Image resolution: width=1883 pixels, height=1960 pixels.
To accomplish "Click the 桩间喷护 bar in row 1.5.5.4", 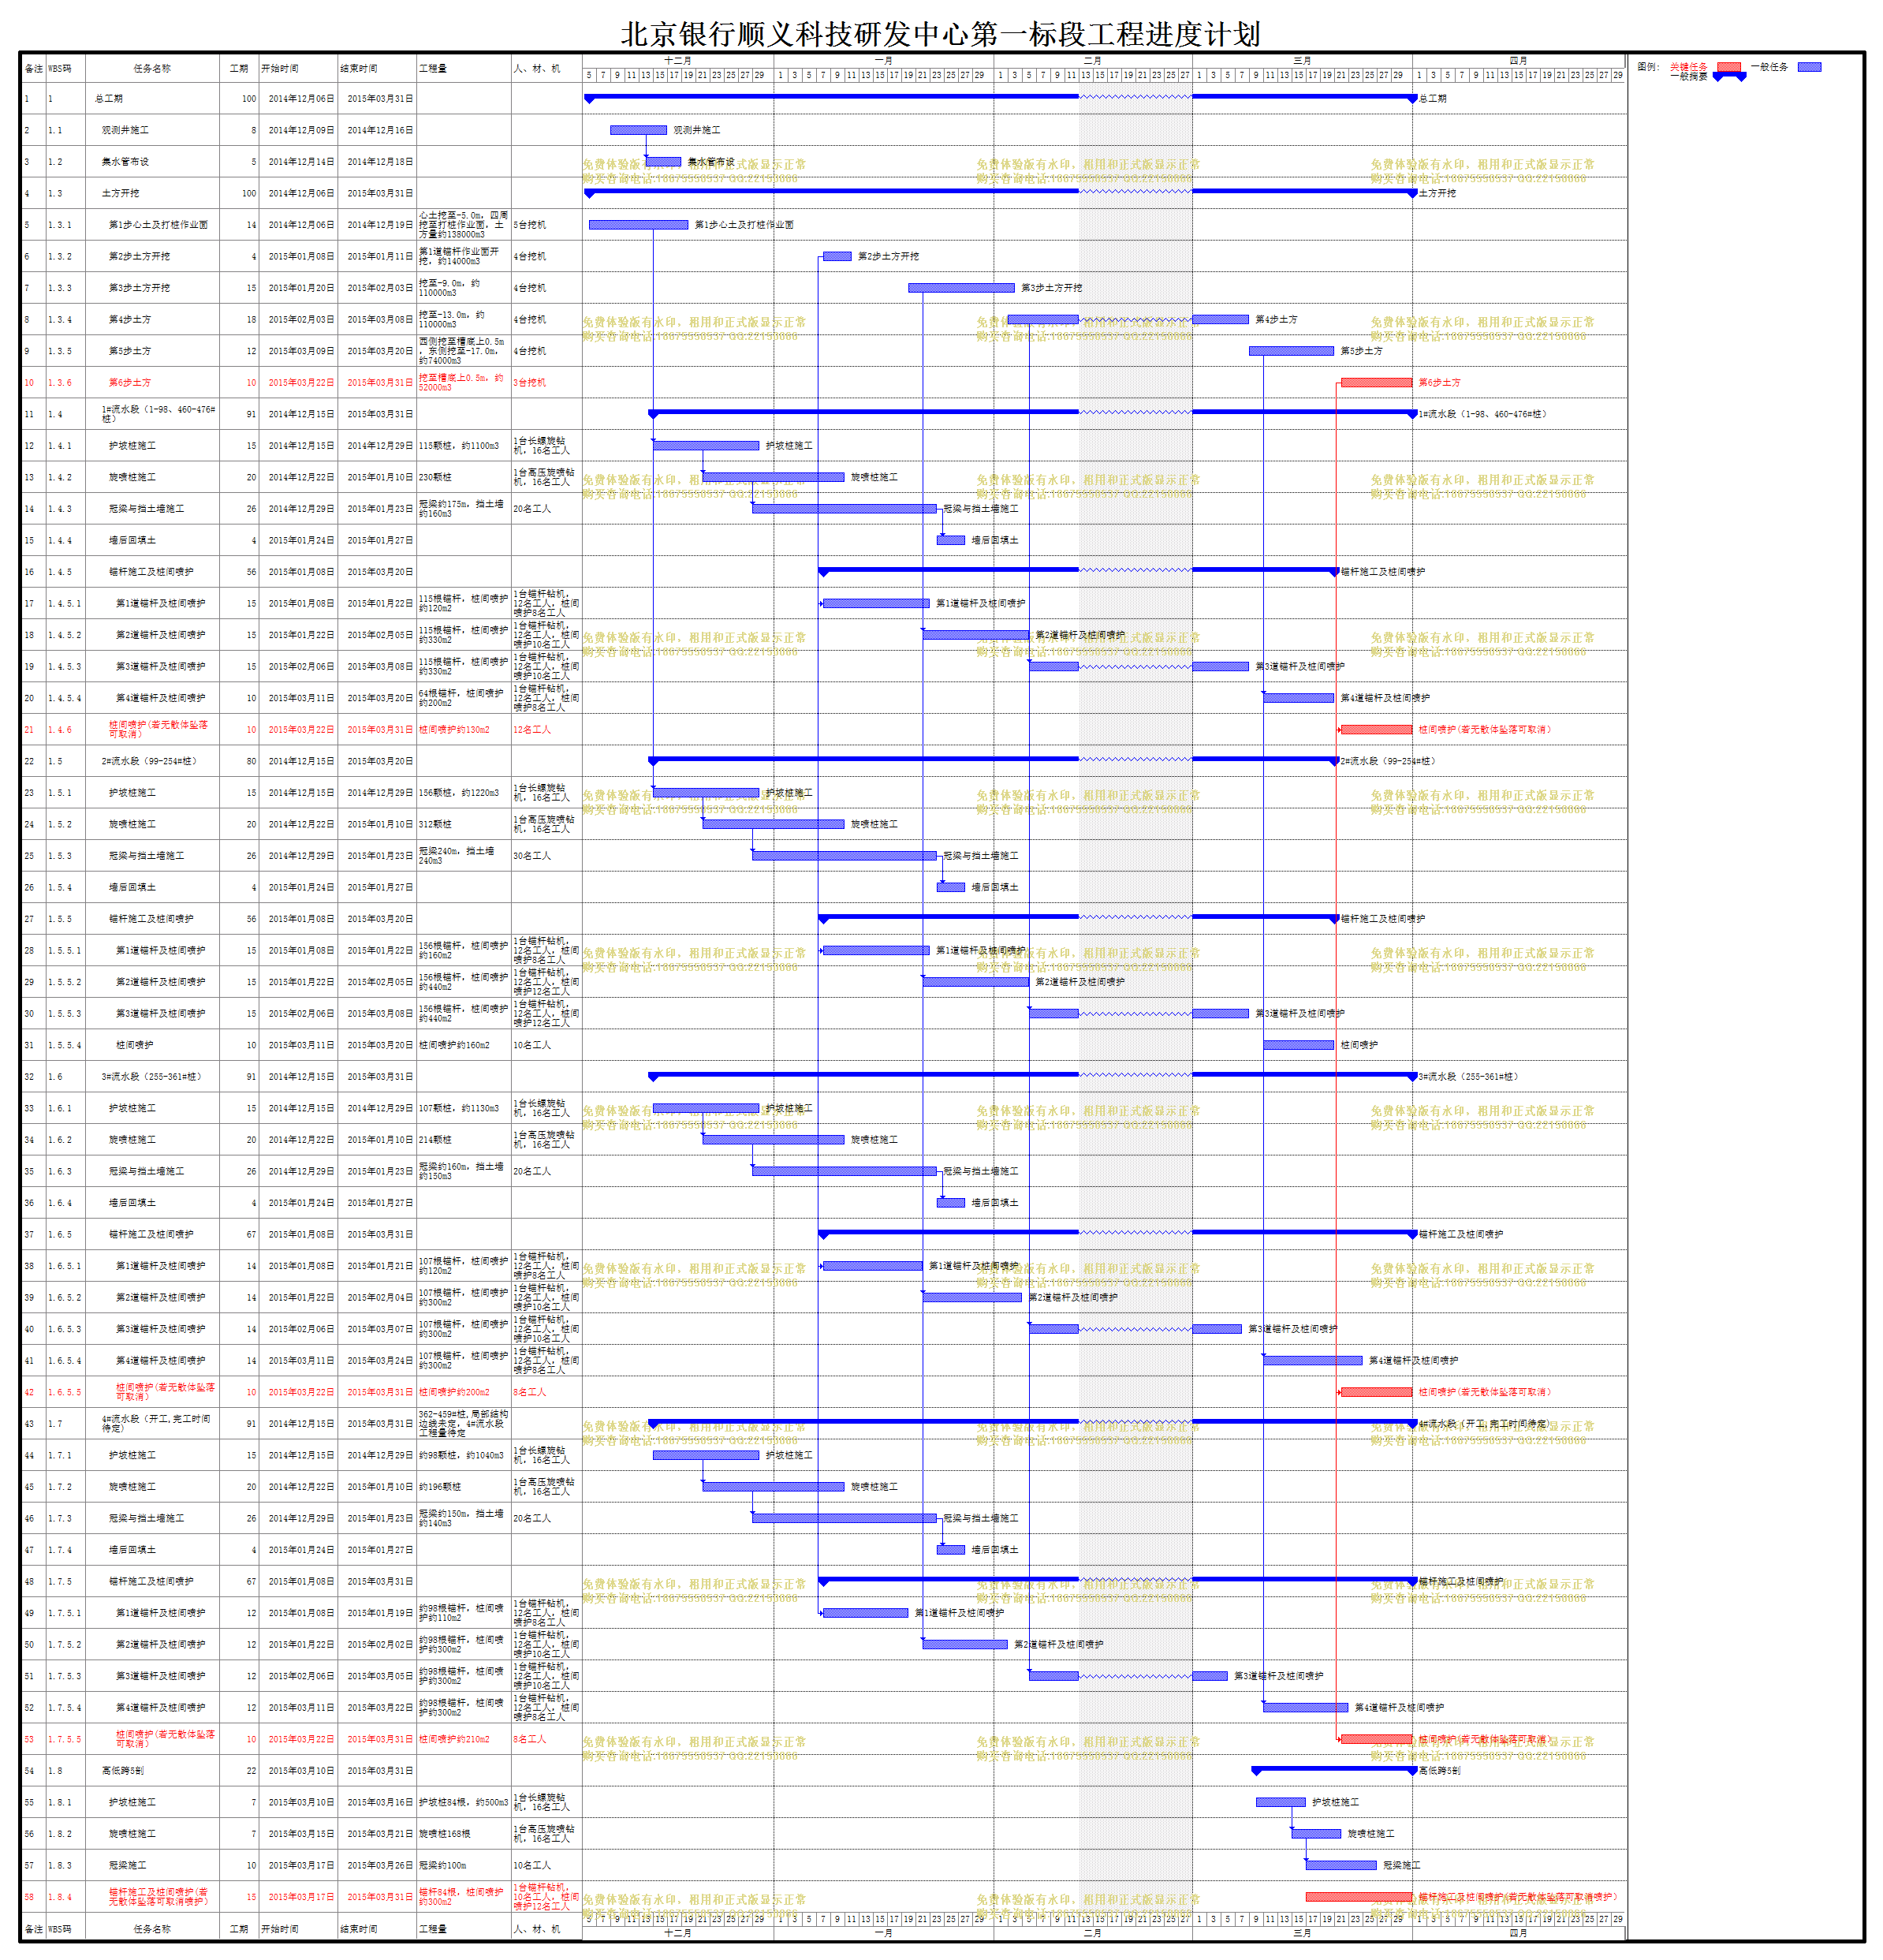I will tap(1298, 1045).
